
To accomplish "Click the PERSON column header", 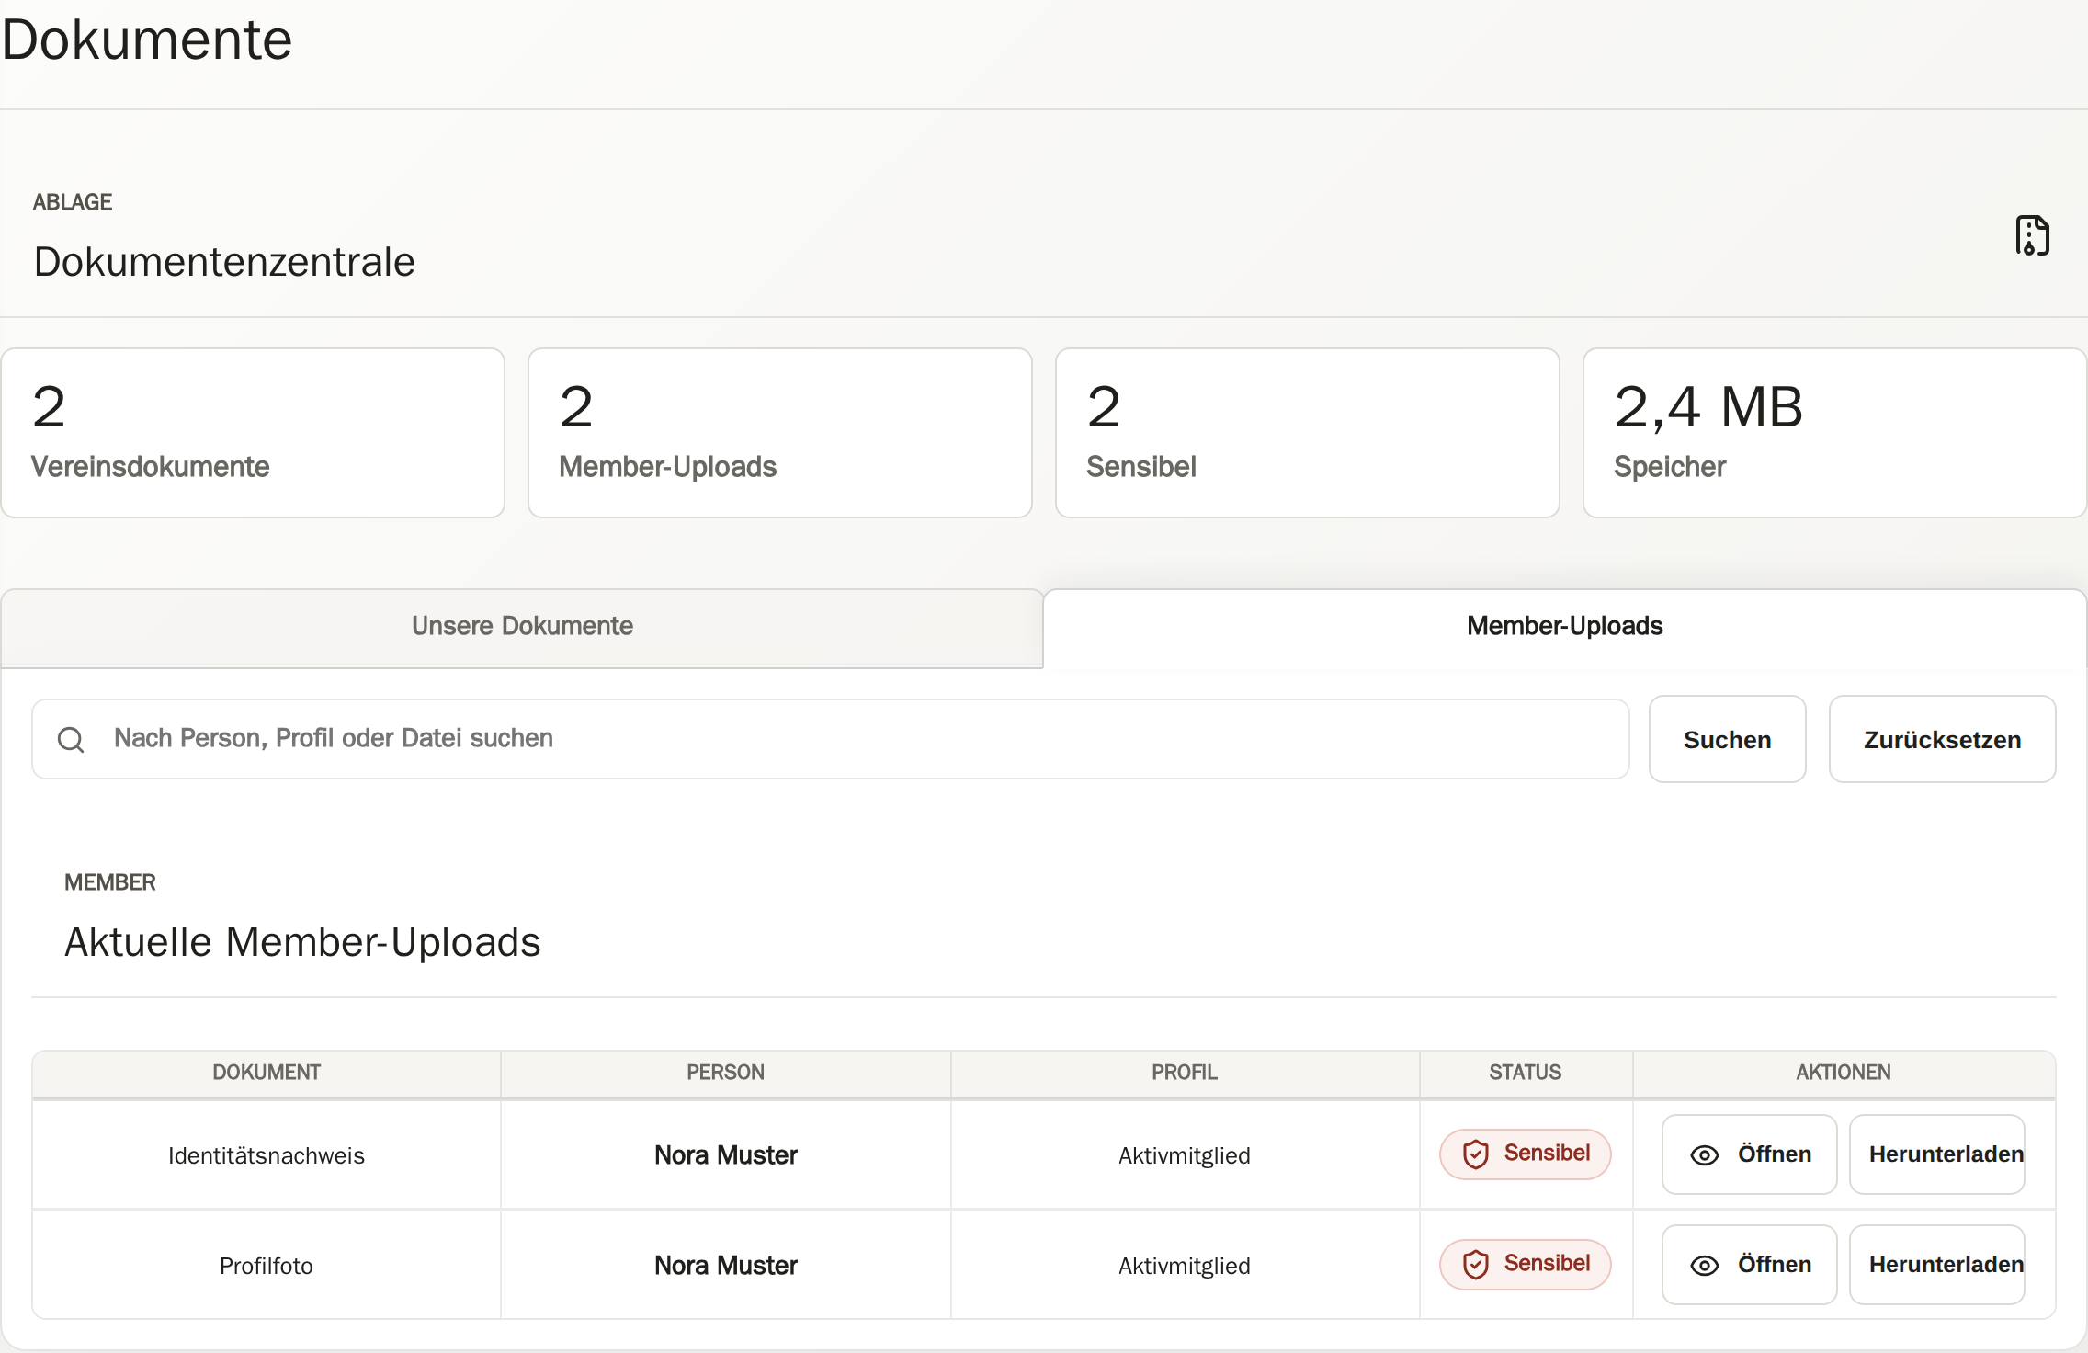I will [x=726, y=1073].
